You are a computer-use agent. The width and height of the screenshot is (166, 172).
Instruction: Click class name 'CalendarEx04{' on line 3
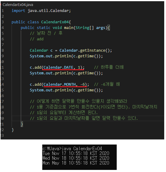(56, 22)
